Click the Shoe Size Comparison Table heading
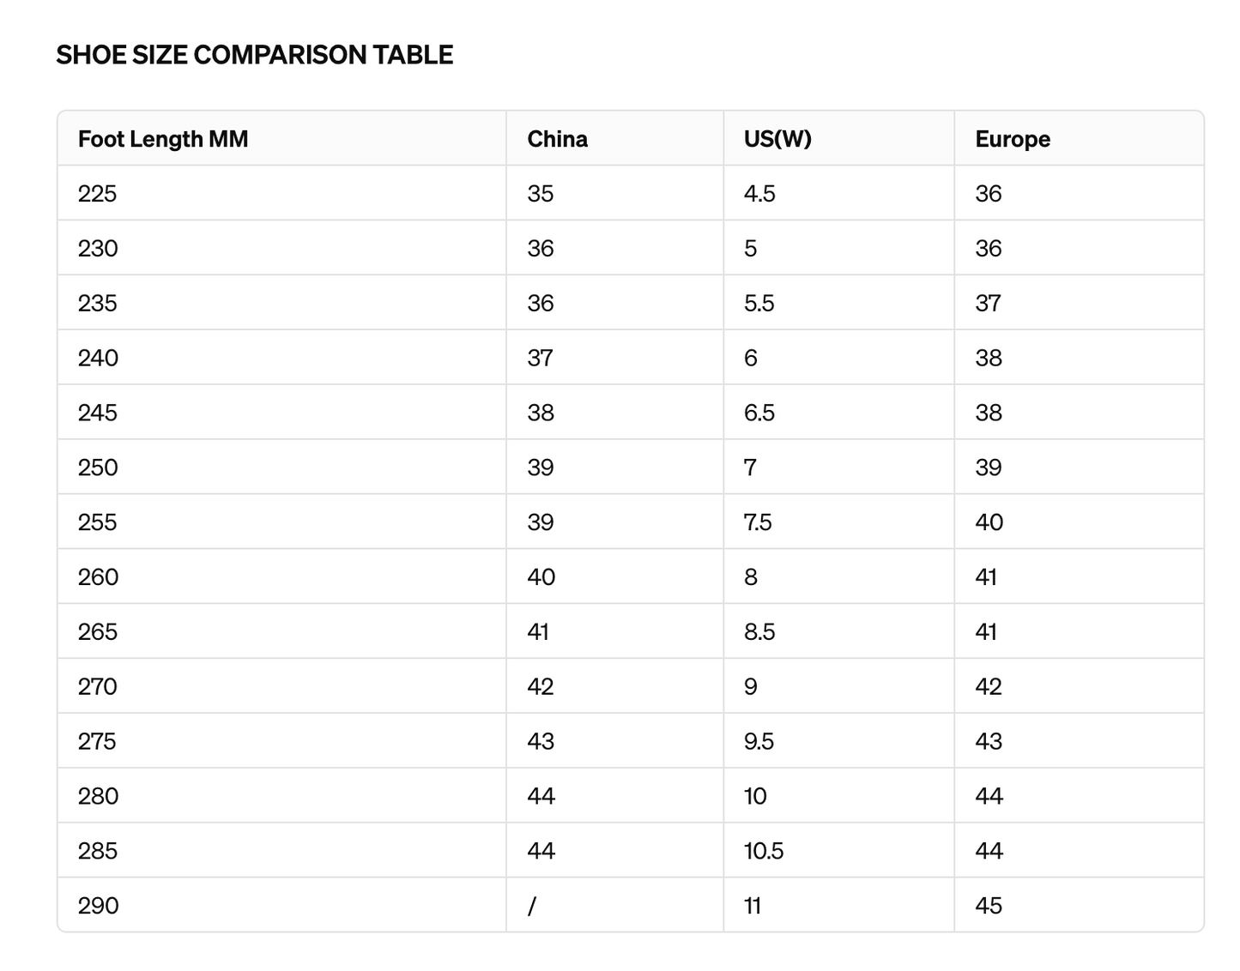Viewport: 1240px width, 971px height. point(255,55)
